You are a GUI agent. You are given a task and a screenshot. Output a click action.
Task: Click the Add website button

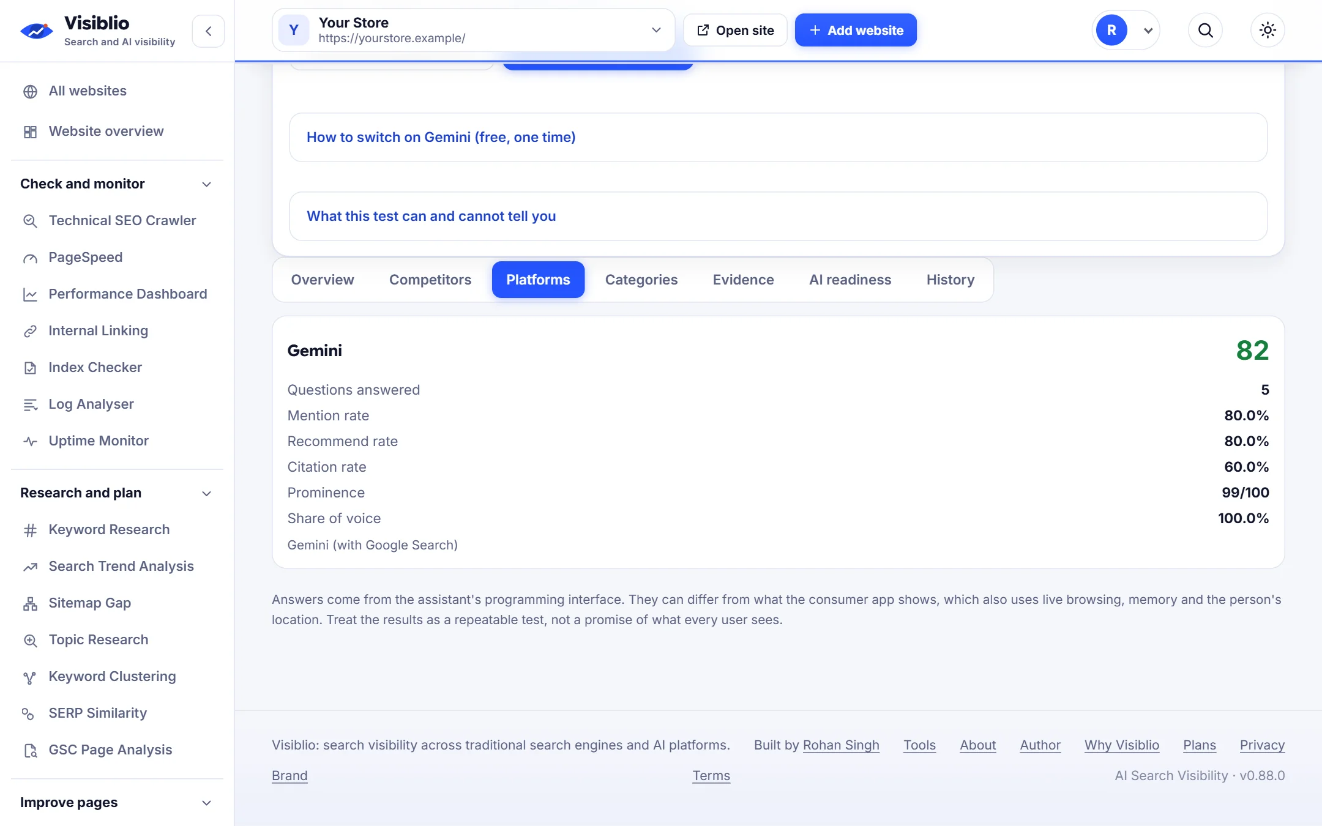pyautogui.click(x=856, y=30)
